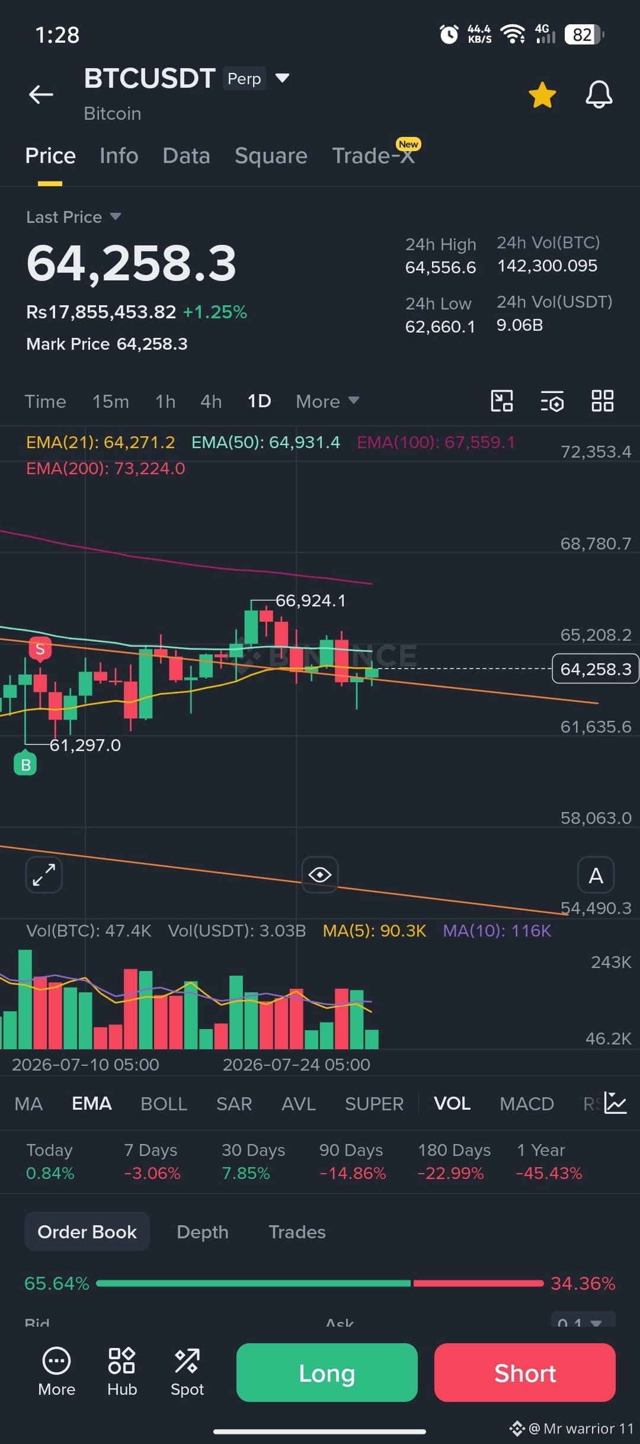Enable the SUPER indicator
Image resolution: width=640 pixels, height=1444 pixels.
[374, 1104]
